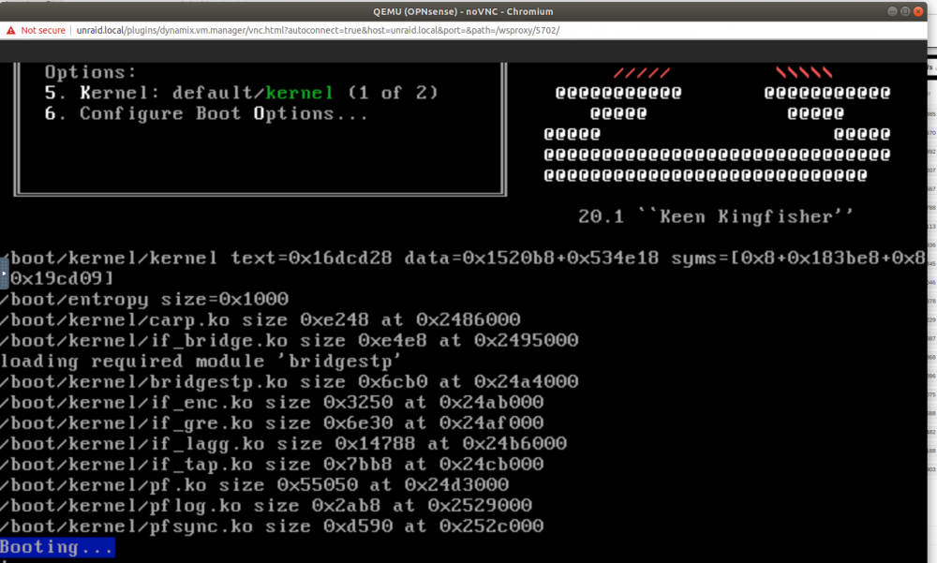Click the '/boot/kernel/pf.ko' line
Screen dimensions: 937x563
(255, 484)
